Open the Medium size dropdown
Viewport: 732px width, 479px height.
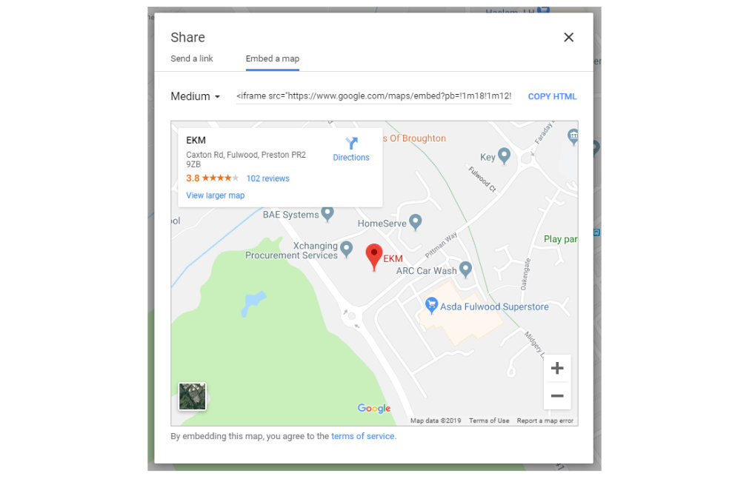tap(195, 96)
